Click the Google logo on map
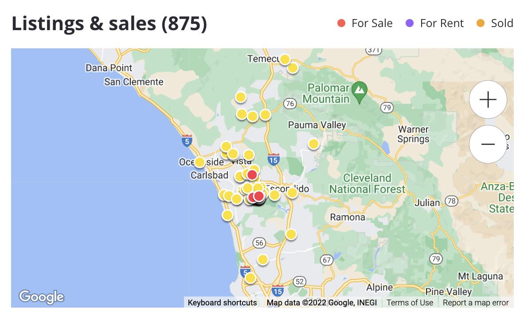Screen dimensions: 524x320 coord(41,297)
